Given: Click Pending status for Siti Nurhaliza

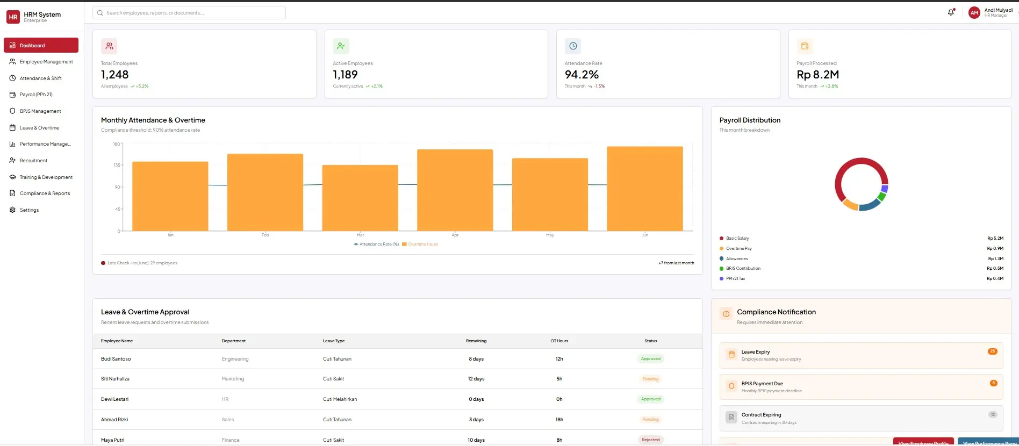Looking at the screenshot, I should click(x=650, y=379).
